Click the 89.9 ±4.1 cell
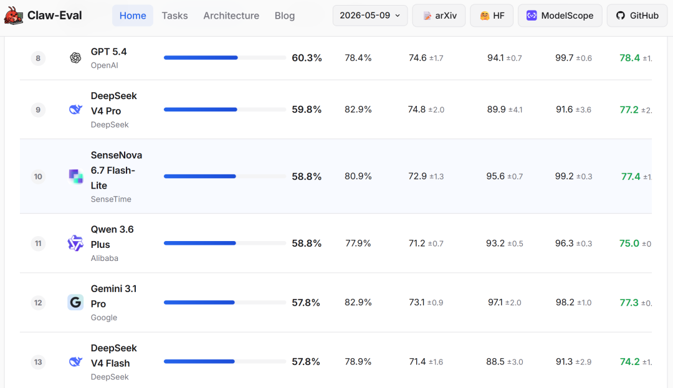 tap(504, 110)
